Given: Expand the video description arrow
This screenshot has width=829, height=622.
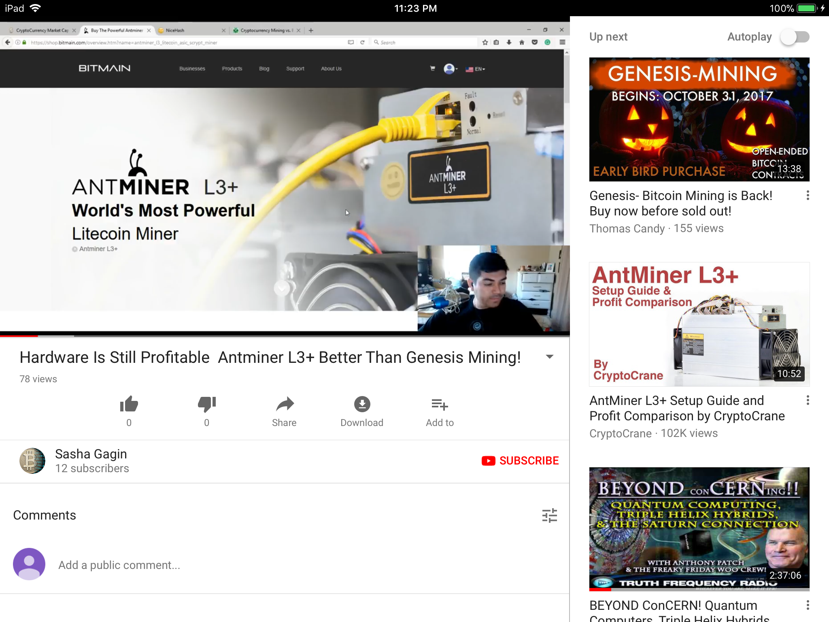Looking at the screenshot, I should (550, 357).
